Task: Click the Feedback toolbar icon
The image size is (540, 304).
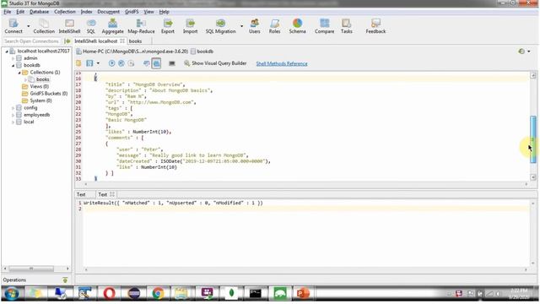Action: coord(375,26)
